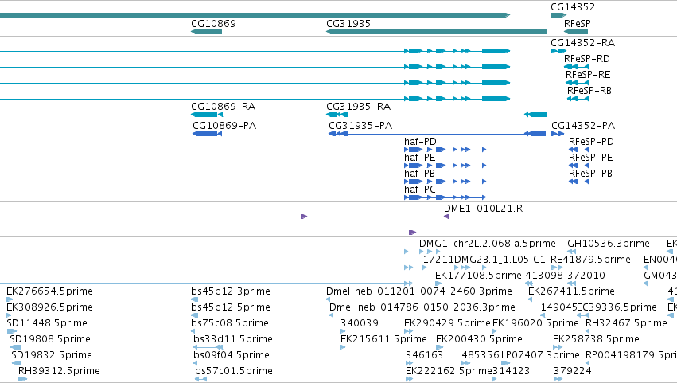Click the EK308926.5prime label

[49, 307]
